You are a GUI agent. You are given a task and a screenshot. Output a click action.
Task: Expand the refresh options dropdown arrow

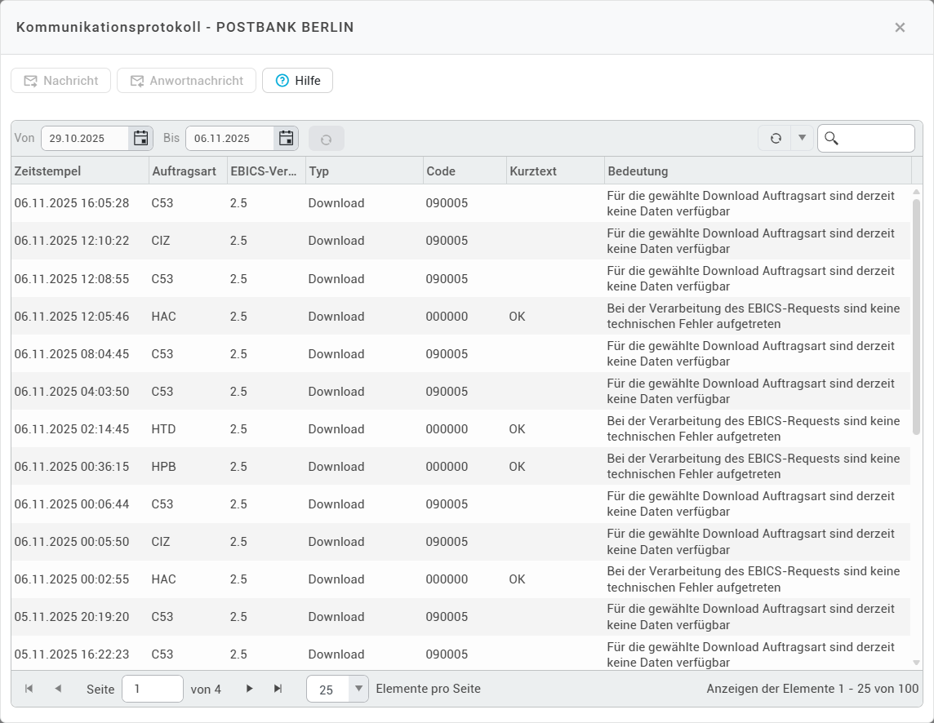[x=802, y=139]
